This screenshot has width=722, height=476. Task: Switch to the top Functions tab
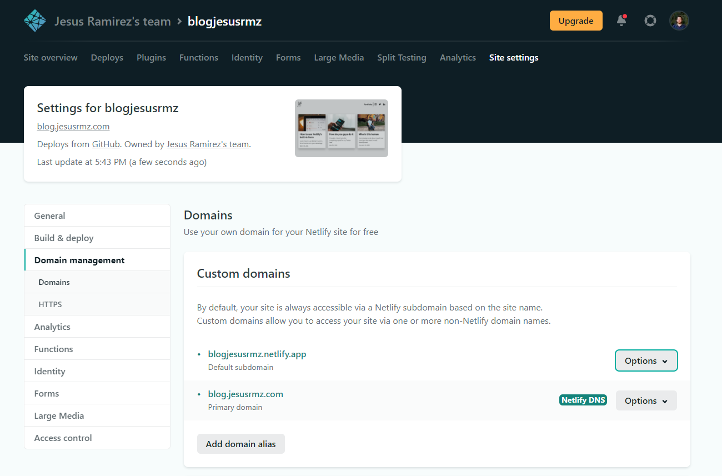pyautogui.click(x=199, y=57)
